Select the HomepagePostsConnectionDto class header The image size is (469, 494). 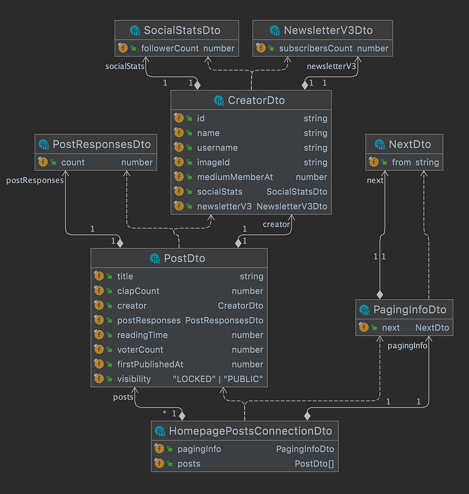point(245,431)
